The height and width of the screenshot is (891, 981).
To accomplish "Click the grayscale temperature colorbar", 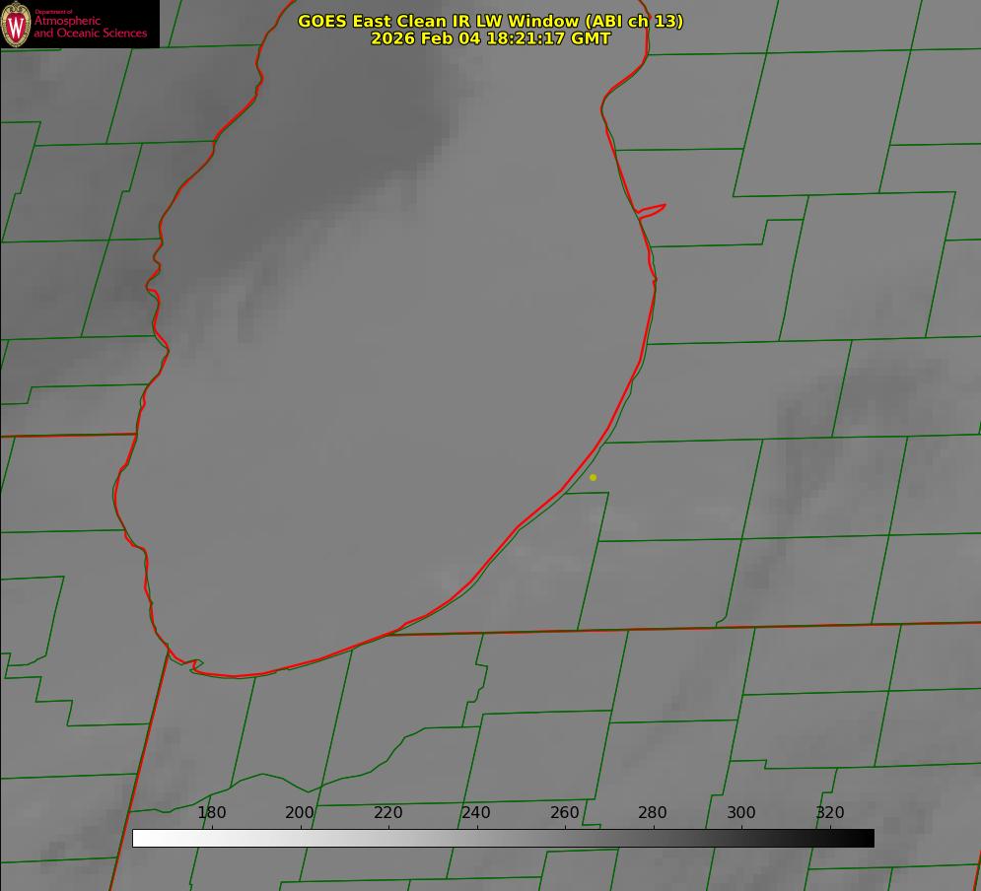I will [503, 838].
